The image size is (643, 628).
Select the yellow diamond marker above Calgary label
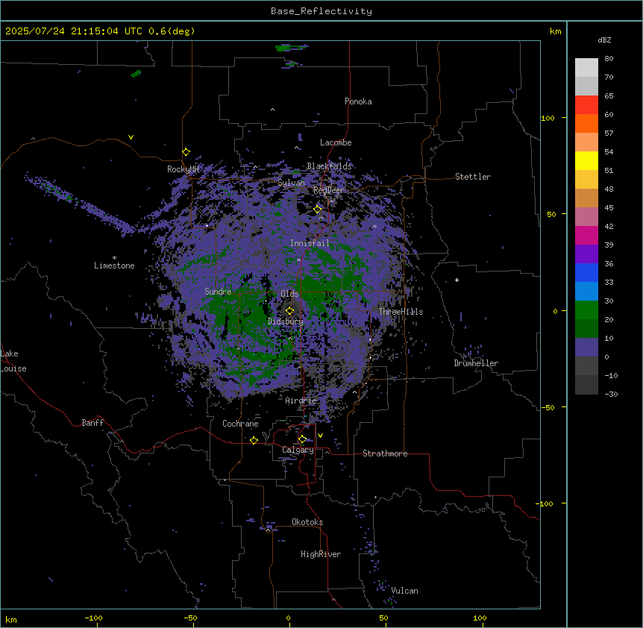pos(302,439)
